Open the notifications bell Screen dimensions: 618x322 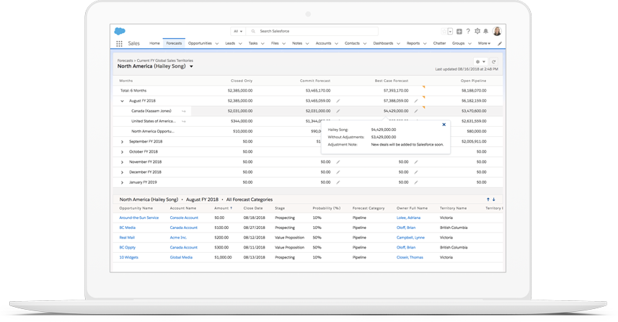(x=485, y=32)
